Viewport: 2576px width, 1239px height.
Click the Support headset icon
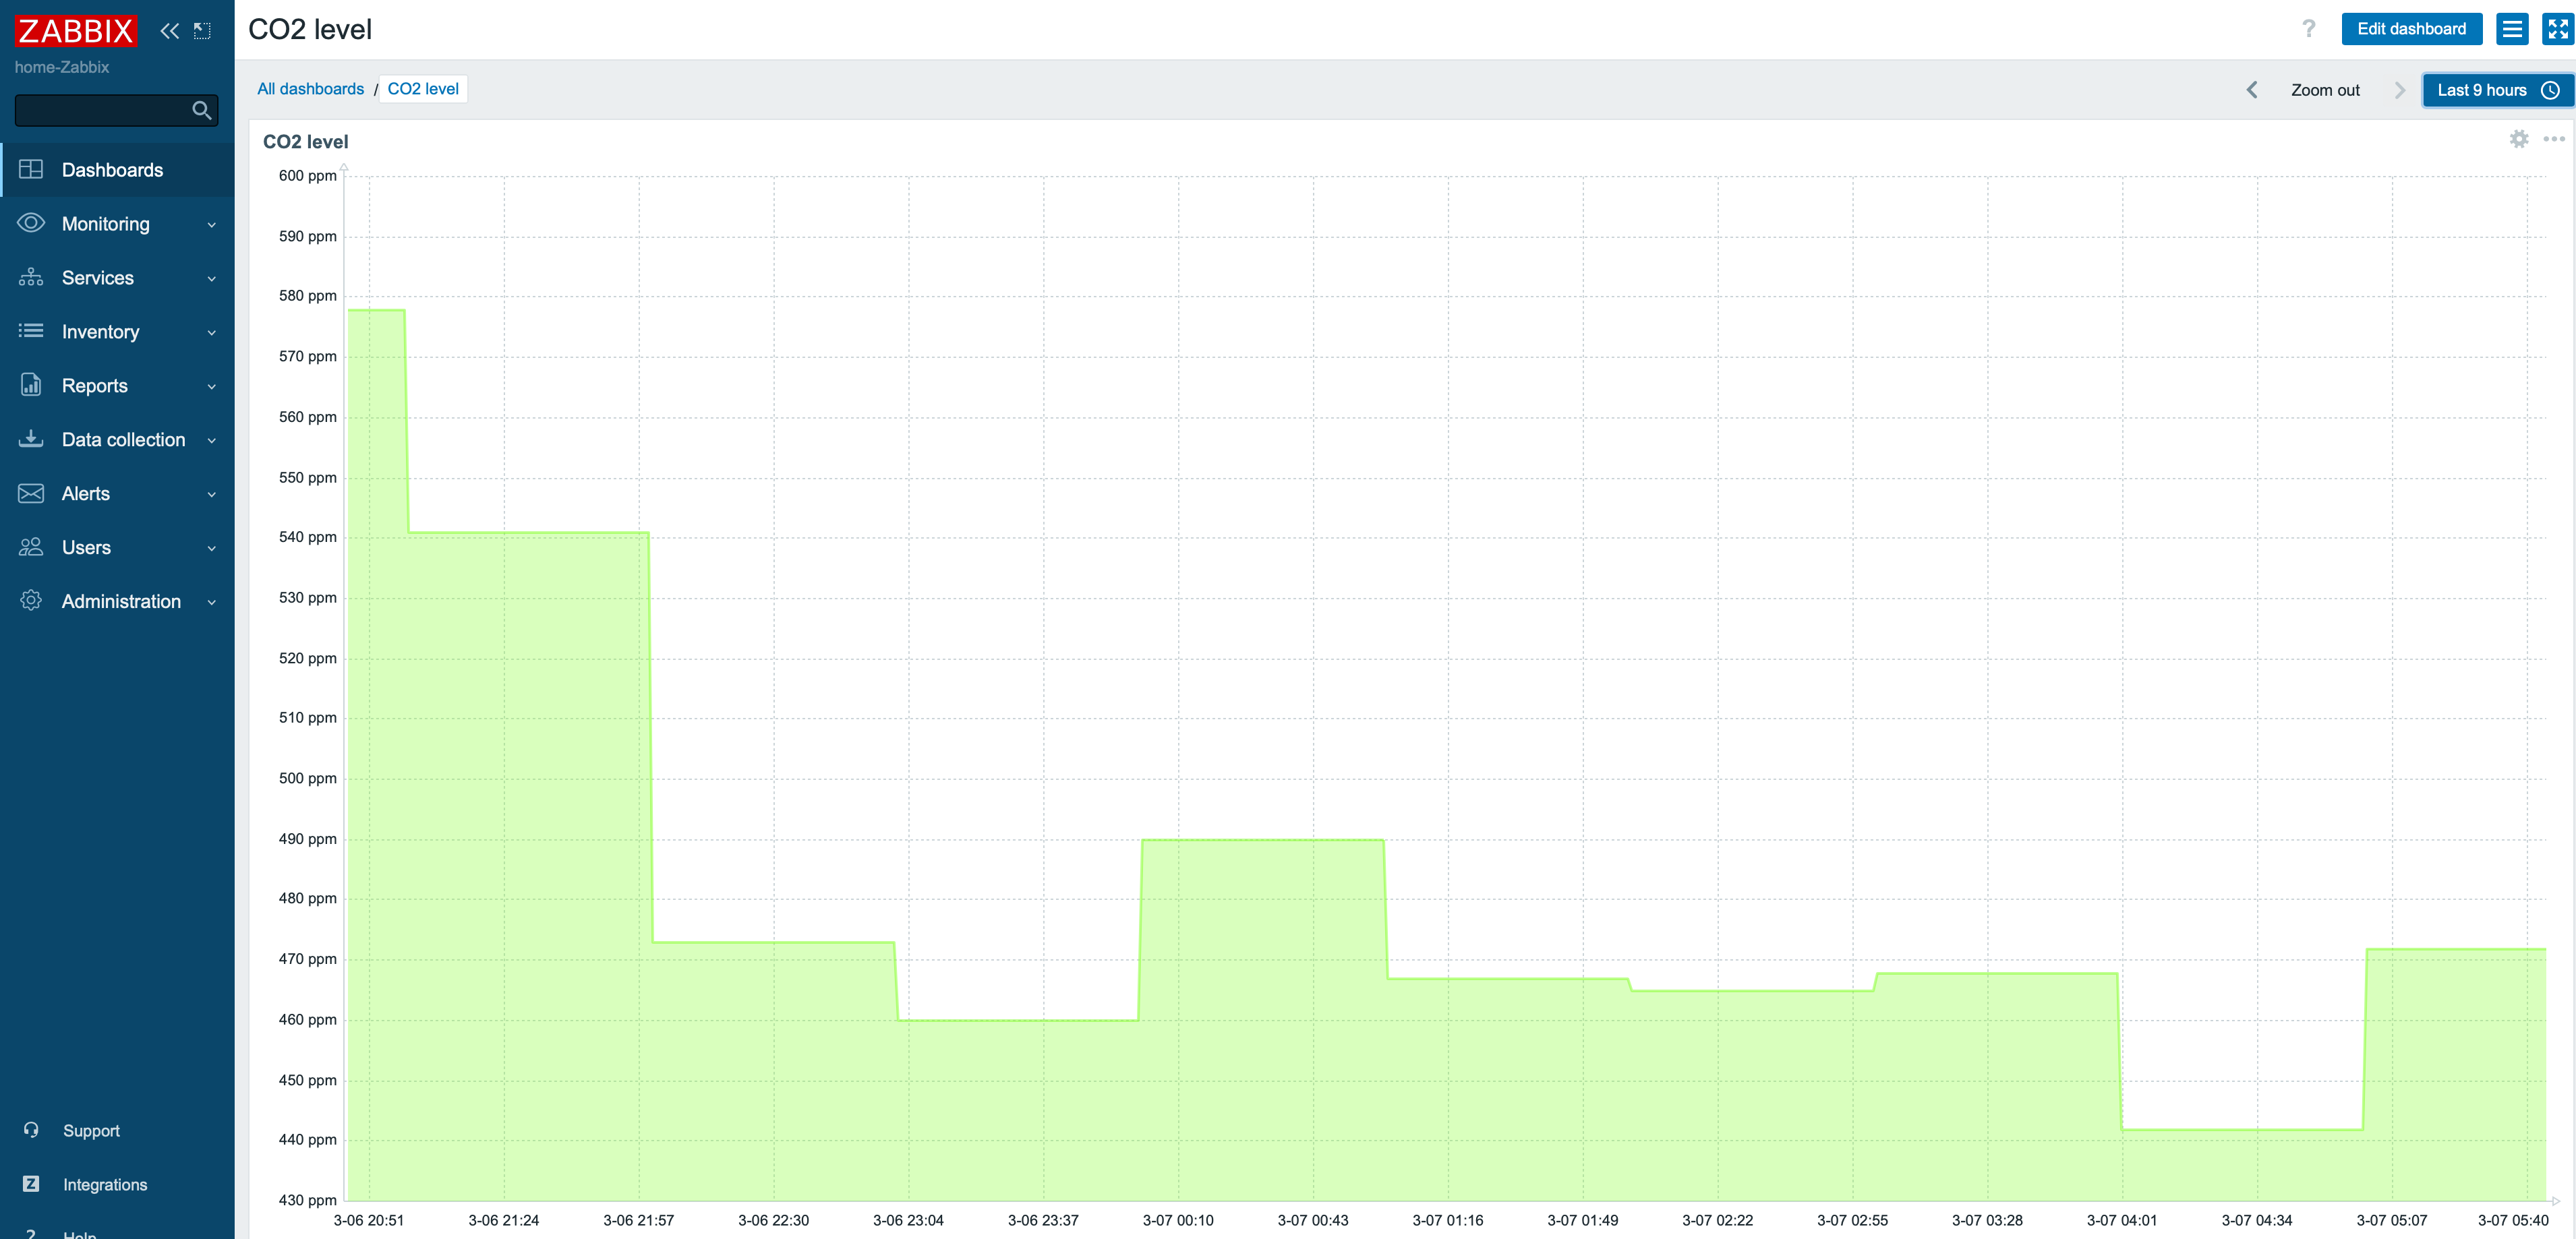click(x=31, y=1129)
